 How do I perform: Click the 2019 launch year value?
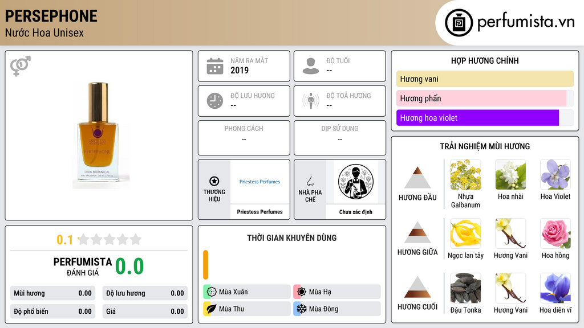pos(240,70)
